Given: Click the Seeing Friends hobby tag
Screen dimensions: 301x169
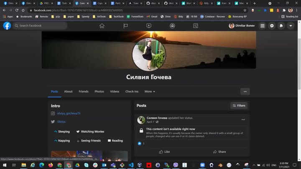Looking at the screenshot, I should (x=89, y=141).
